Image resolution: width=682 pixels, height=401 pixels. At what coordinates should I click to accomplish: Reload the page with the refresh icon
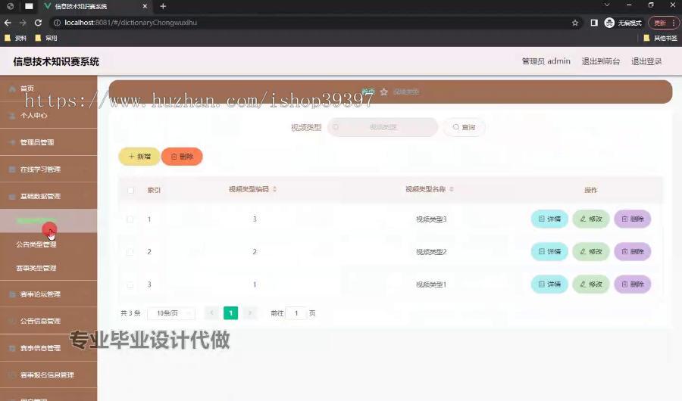tap(39, 23)
